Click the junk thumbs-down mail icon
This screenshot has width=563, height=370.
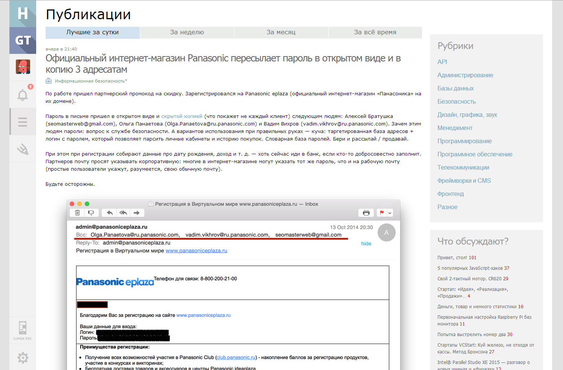click(91, 213)
